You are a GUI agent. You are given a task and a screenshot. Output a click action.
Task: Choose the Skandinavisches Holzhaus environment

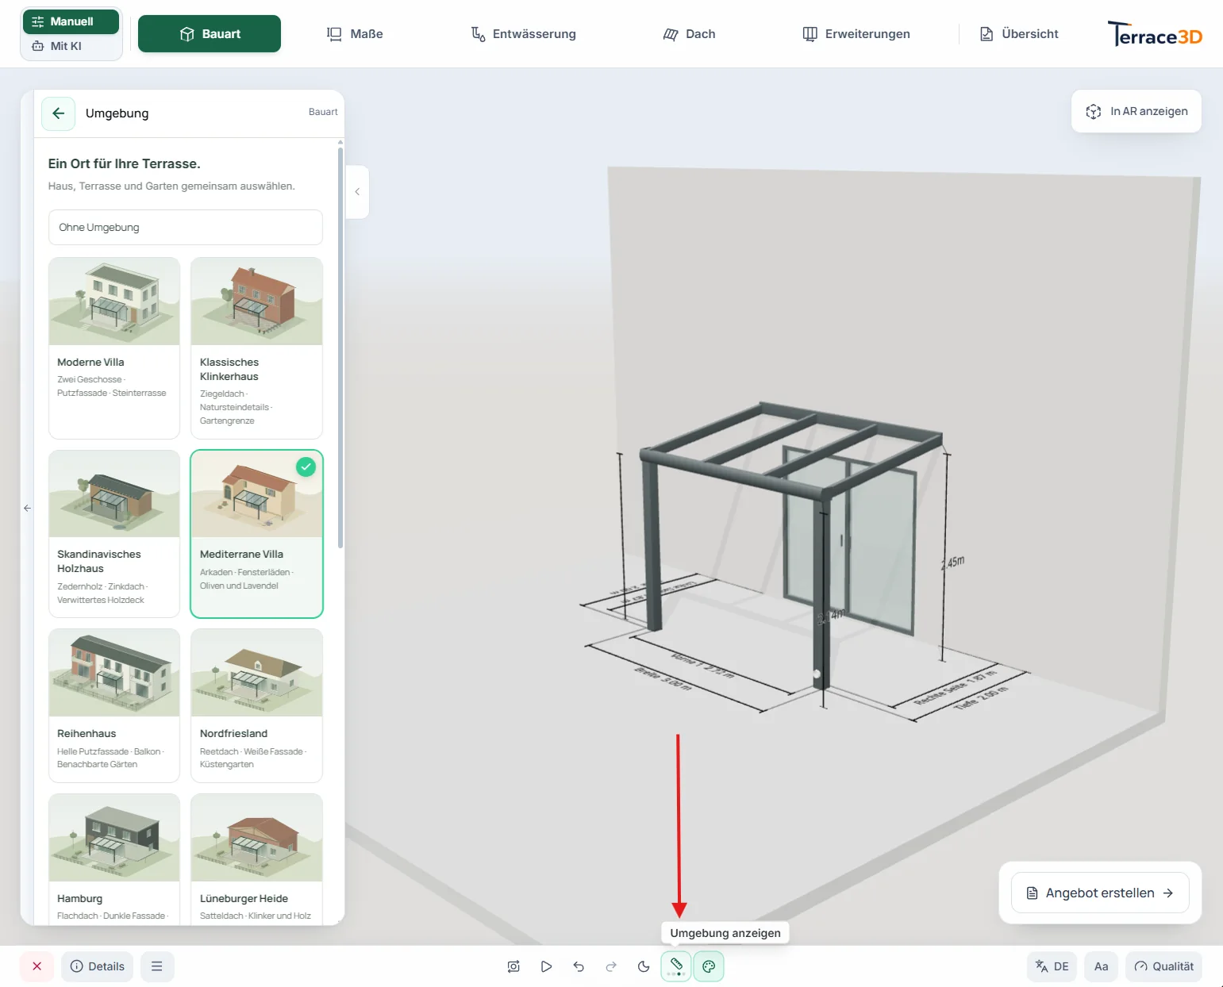pos(114,534)
